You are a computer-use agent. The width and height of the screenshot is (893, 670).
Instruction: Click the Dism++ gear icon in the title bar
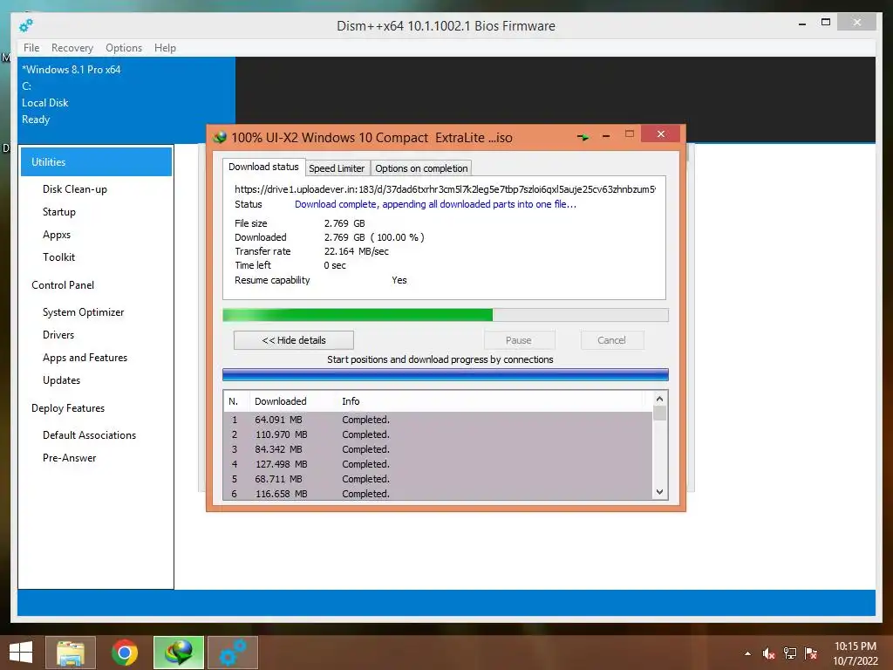click(25, 25)
